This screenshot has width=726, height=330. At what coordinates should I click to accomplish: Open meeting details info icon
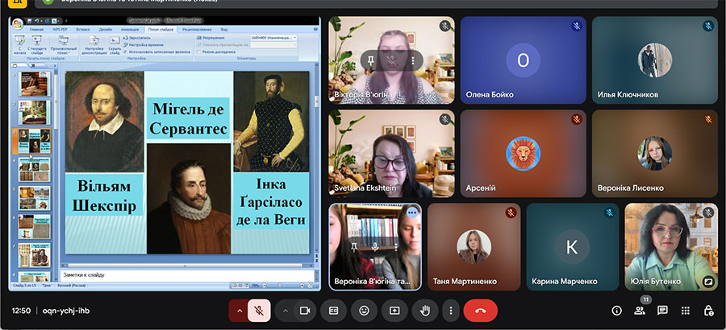pyautogui.click(x=617, y=311)
